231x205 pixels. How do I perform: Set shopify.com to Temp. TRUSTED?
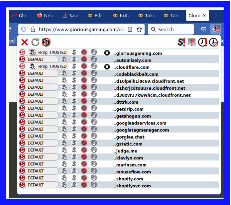64,178
